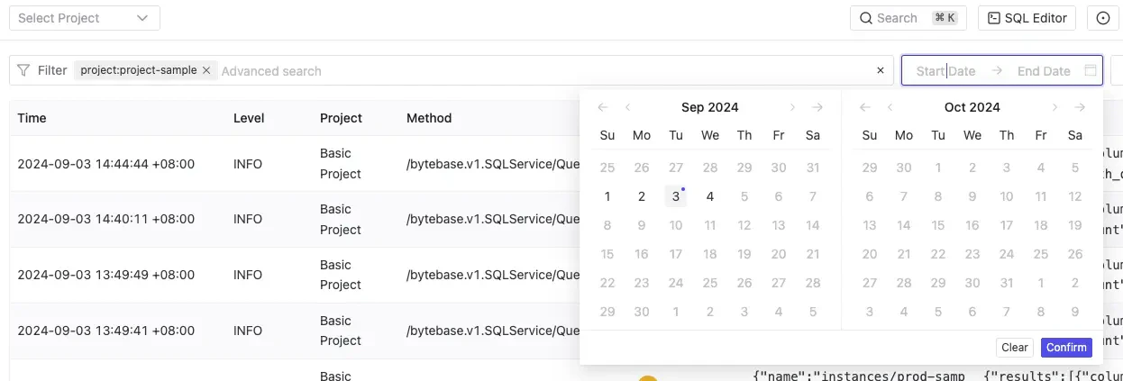Open the Select Project dropdown
Viewport: 1123px width, 381px height.
pyautogui.click(x=85, y=18)
